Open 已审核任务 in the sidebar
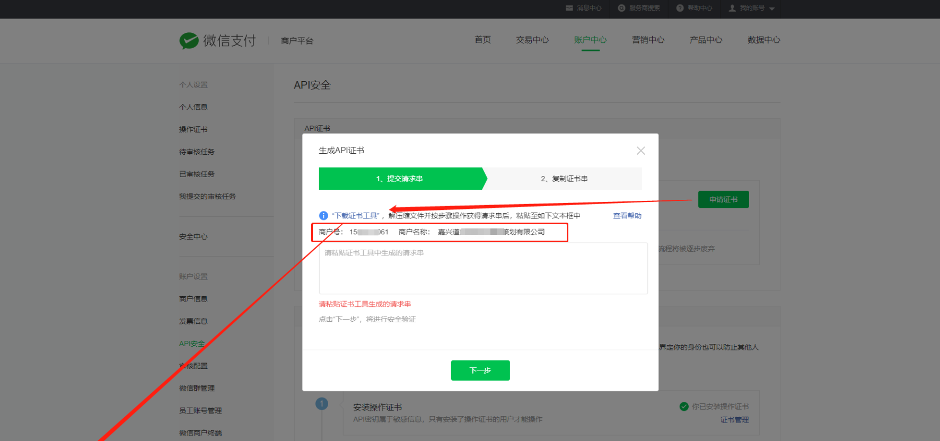Image resolution: width=940 pixels, height=441 pixels. (197, 174)
